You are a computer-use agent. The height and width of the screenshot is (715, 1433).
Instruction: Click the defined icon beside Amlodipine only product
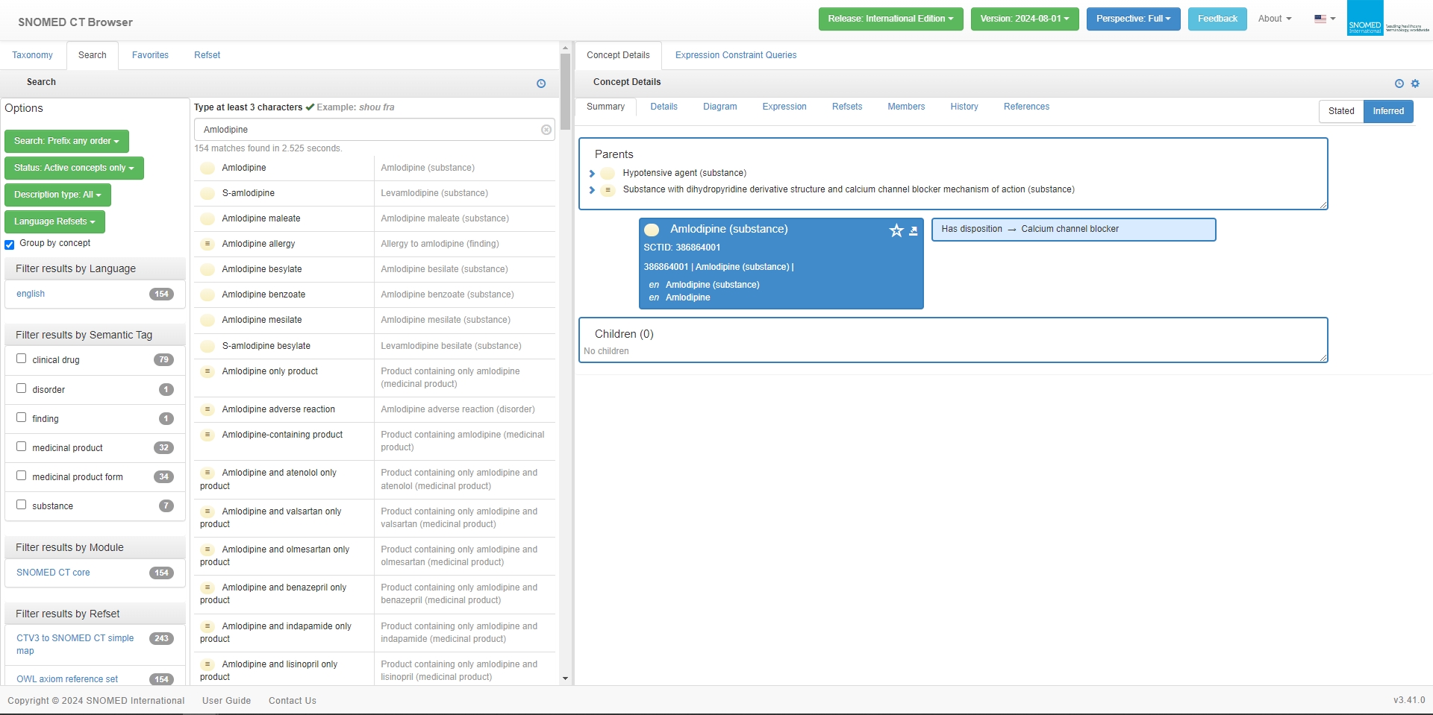pyautogui.click(x=207, y=371)
